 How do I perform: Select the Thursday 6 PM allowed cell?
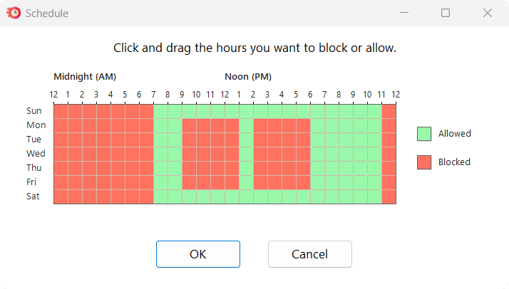(x=317, y=168)
